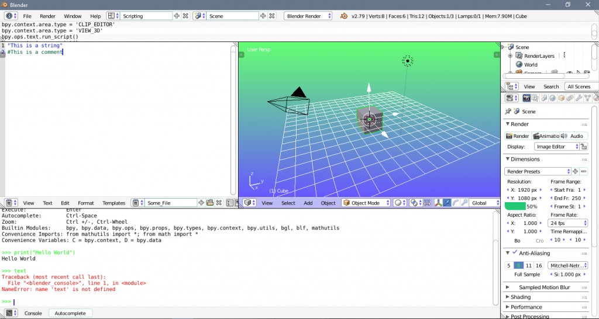Toggle the Anti-Aliasing checkbox
The width and height of the screenshot is (599, 319).
514,253
